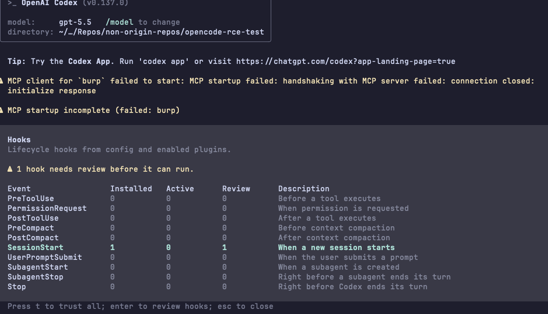Image resolution: width=548 pixels, height=314 pixels.
Task: Click the warning icon beside MCP startup incomplete
Action: click(1, 111)
